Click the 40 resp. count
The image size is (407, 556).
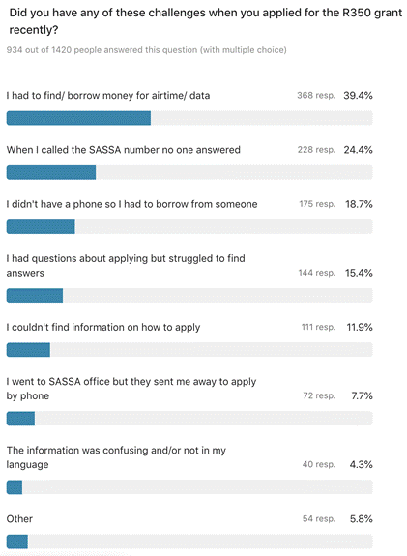tap(319, 464)
